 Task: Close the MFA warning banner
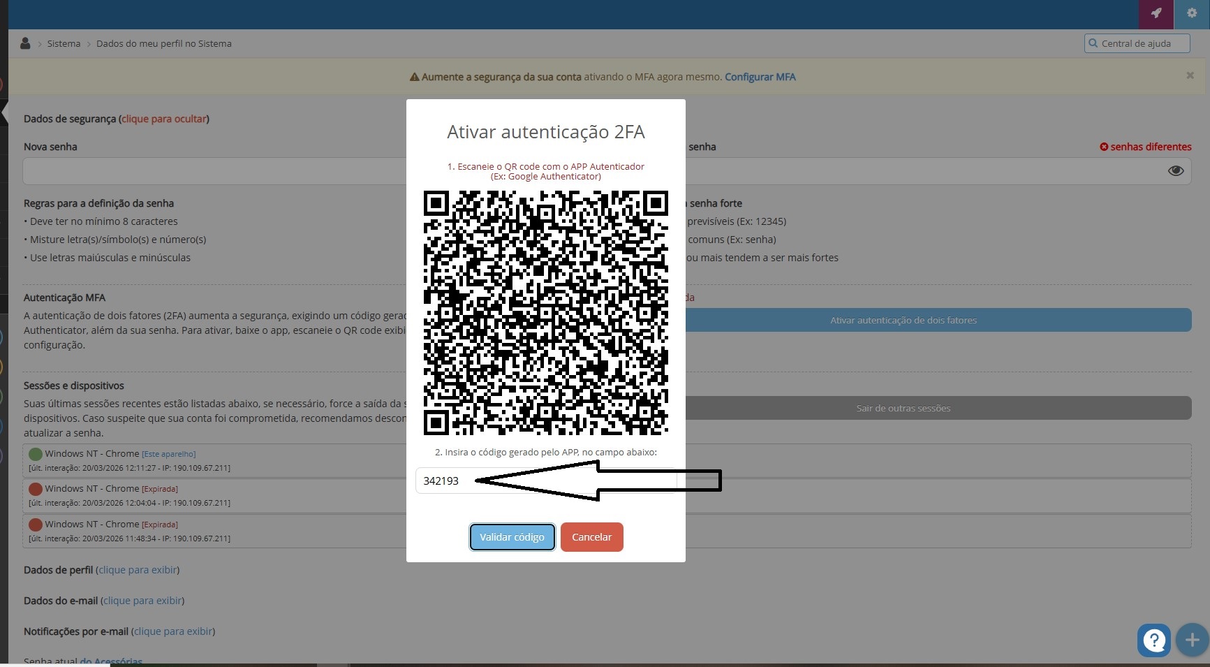pyautogui.click(x=1190, y=75)
